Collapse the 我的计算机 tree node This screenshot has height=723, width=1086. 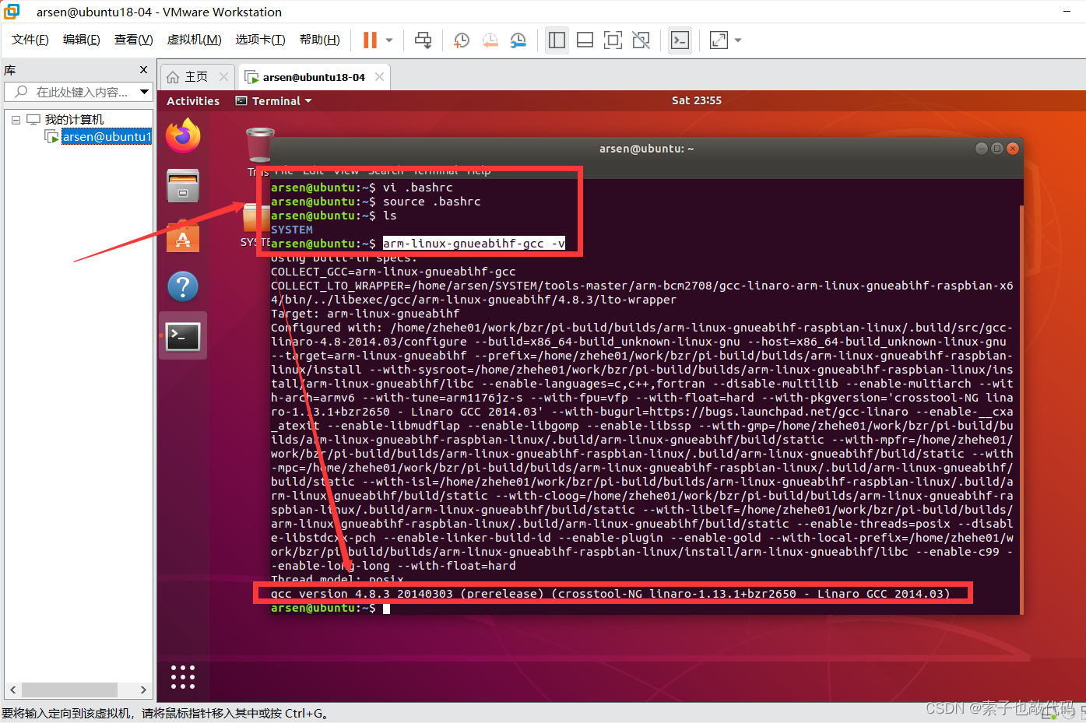(x=16, y=120)
